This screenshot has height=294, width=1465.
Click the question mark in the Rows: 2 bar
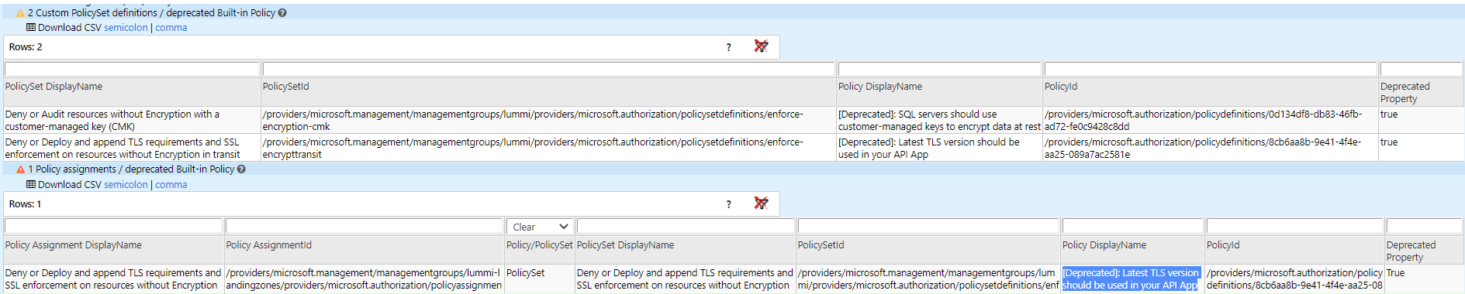(x=728, y=47)
